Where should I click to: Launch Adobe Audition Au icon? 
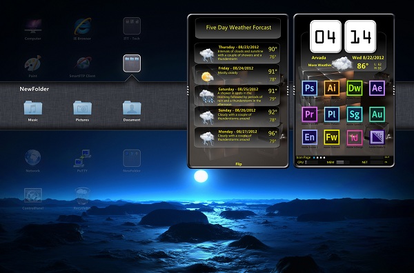pyautogui.click(x=377, y=114)
